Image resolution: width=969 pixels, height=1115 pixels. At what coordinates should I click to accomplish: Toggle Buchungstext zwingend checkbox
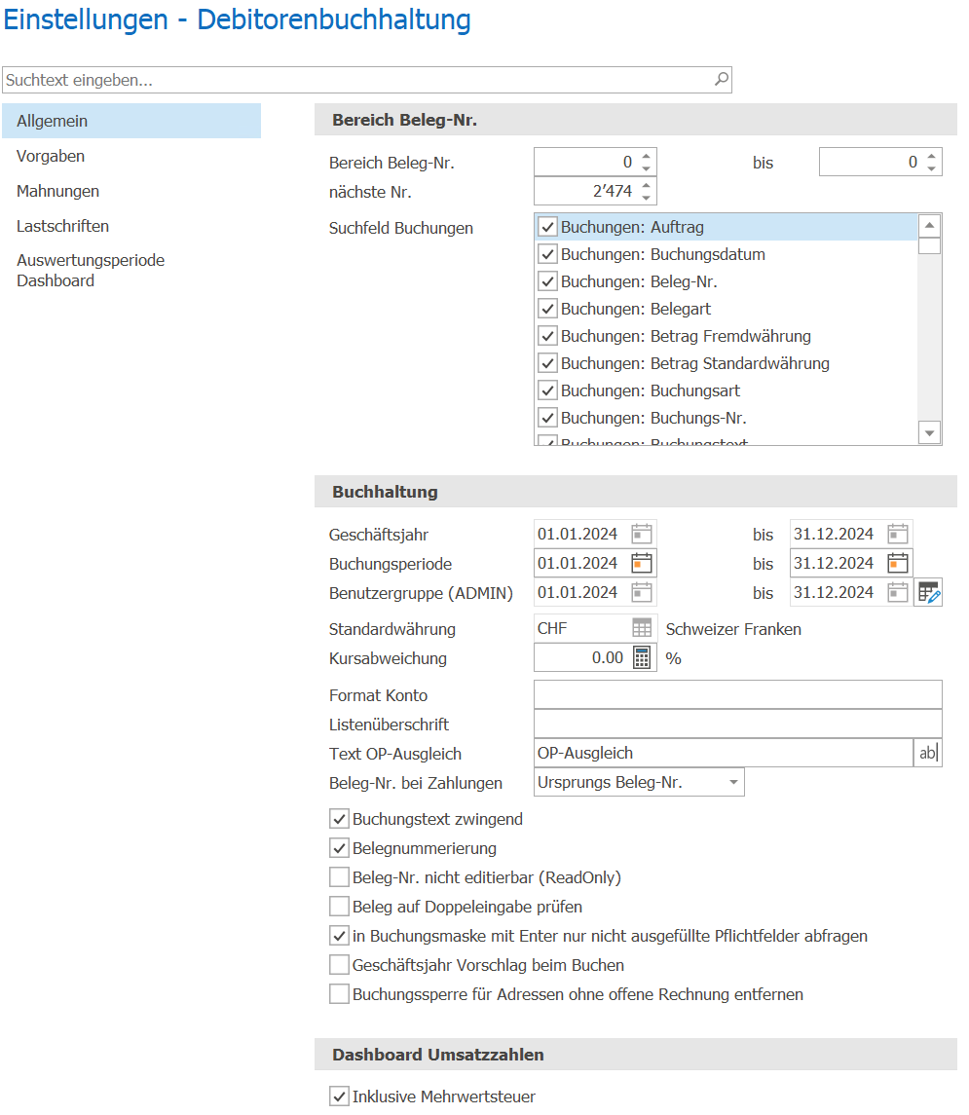pos(339,819)
